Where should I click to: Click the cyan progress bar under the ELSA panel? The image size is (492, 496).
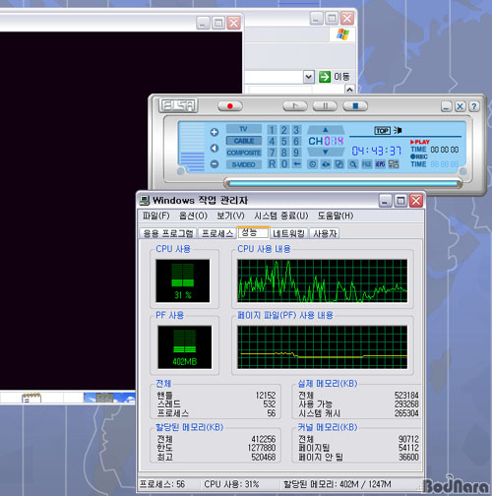pos(342,183)
